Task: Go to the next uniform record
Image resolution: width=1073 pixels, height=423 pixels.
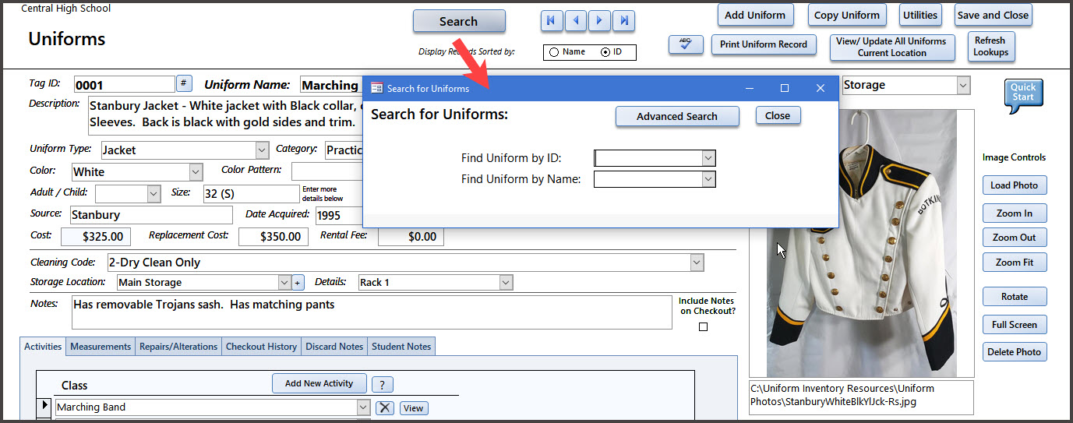Action: click(599, 21)
